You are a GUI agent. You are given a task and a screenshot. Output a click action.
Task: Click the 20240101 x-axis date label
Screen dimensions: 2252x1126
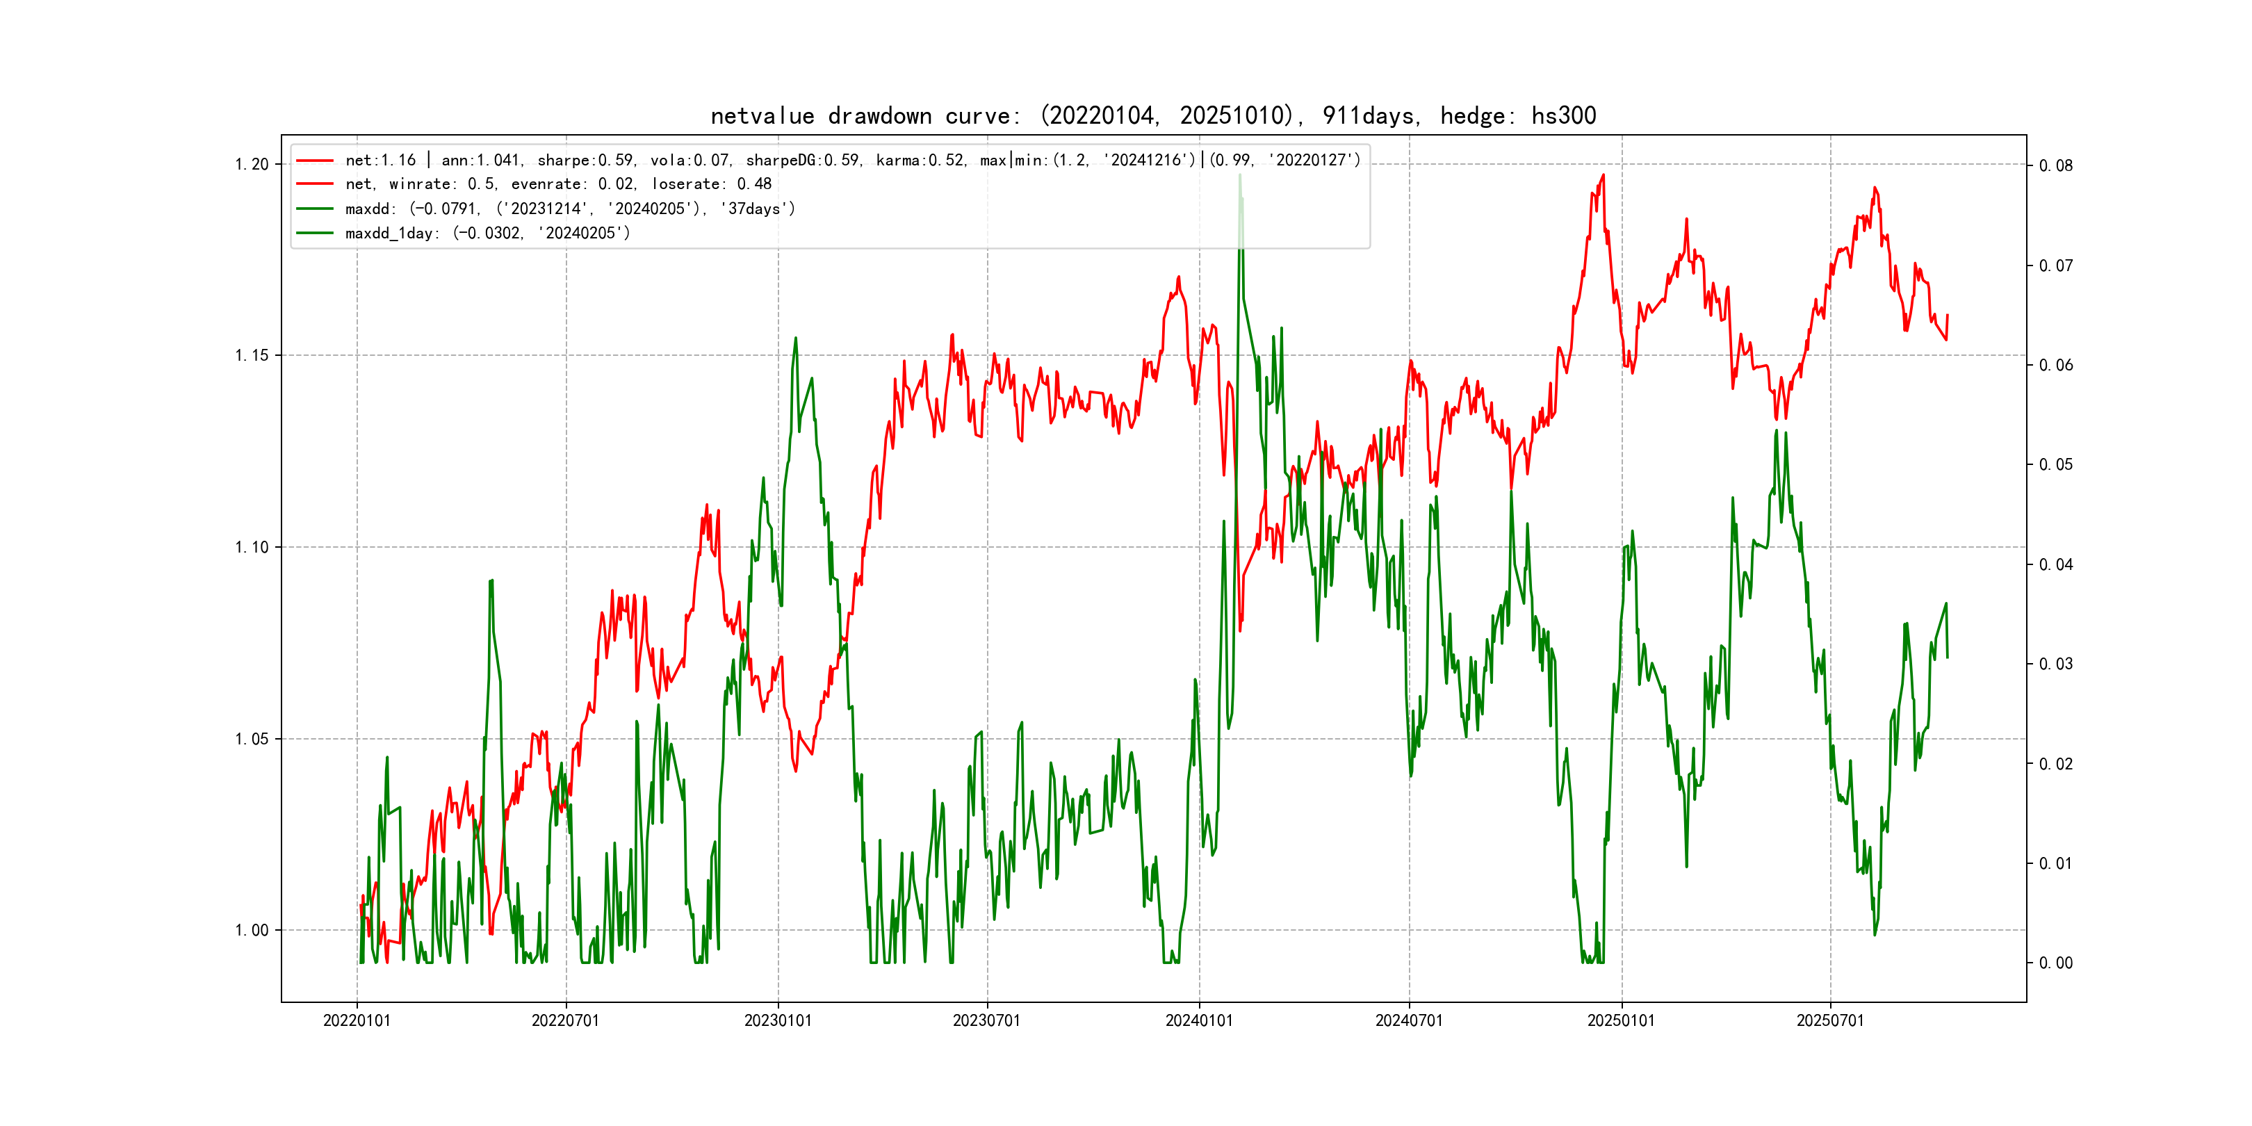pyautogui.click(x=1198, y=1020)
